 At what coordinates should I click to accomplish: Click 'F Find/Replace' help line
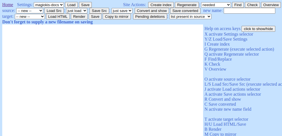pos(218,59)
